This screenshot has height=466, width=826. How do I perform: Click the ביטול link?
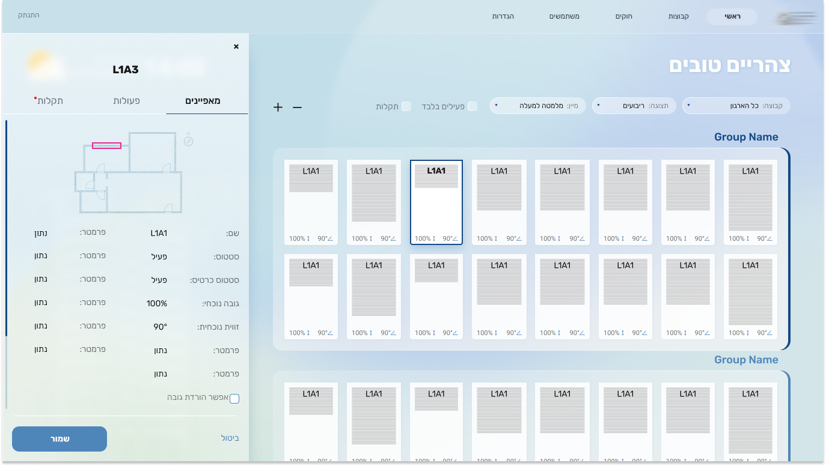tap(230, 438)
